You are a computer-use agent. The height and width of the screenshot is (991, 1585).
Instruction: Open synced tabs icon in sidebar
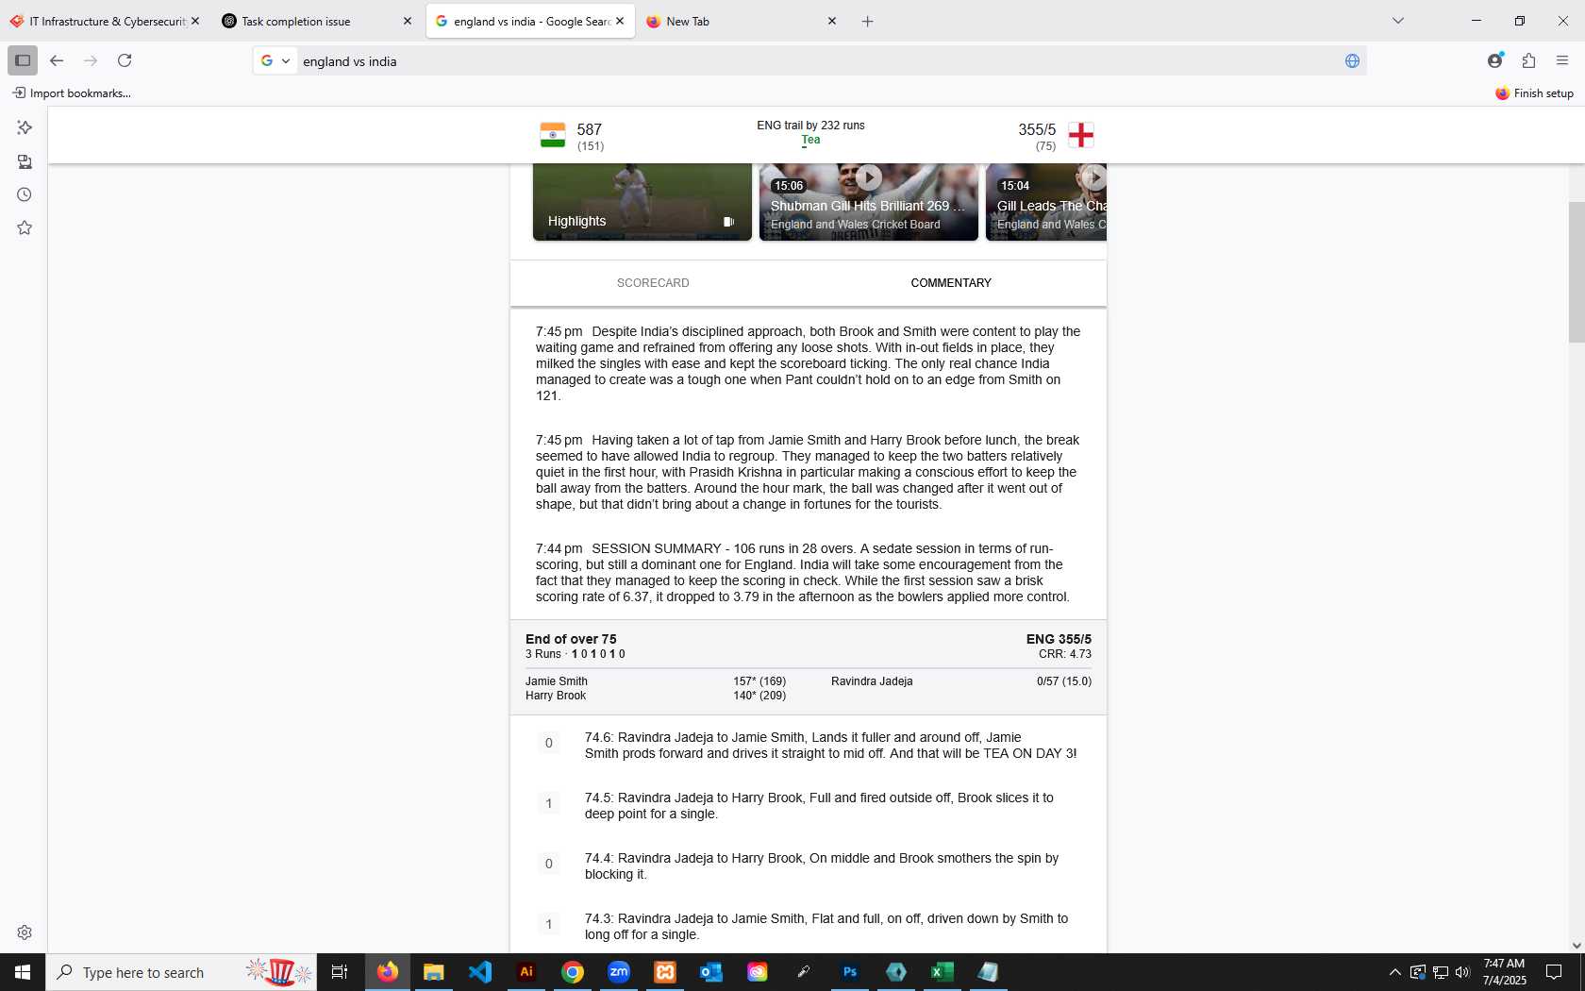(x=25, y=161)
